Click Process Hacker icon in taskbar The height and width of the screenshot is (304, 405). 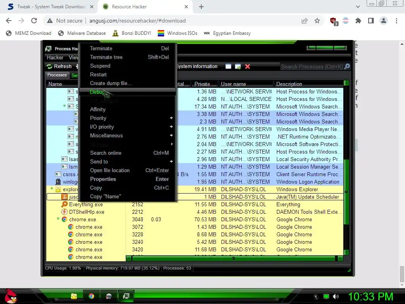click(x=126, y=296)
